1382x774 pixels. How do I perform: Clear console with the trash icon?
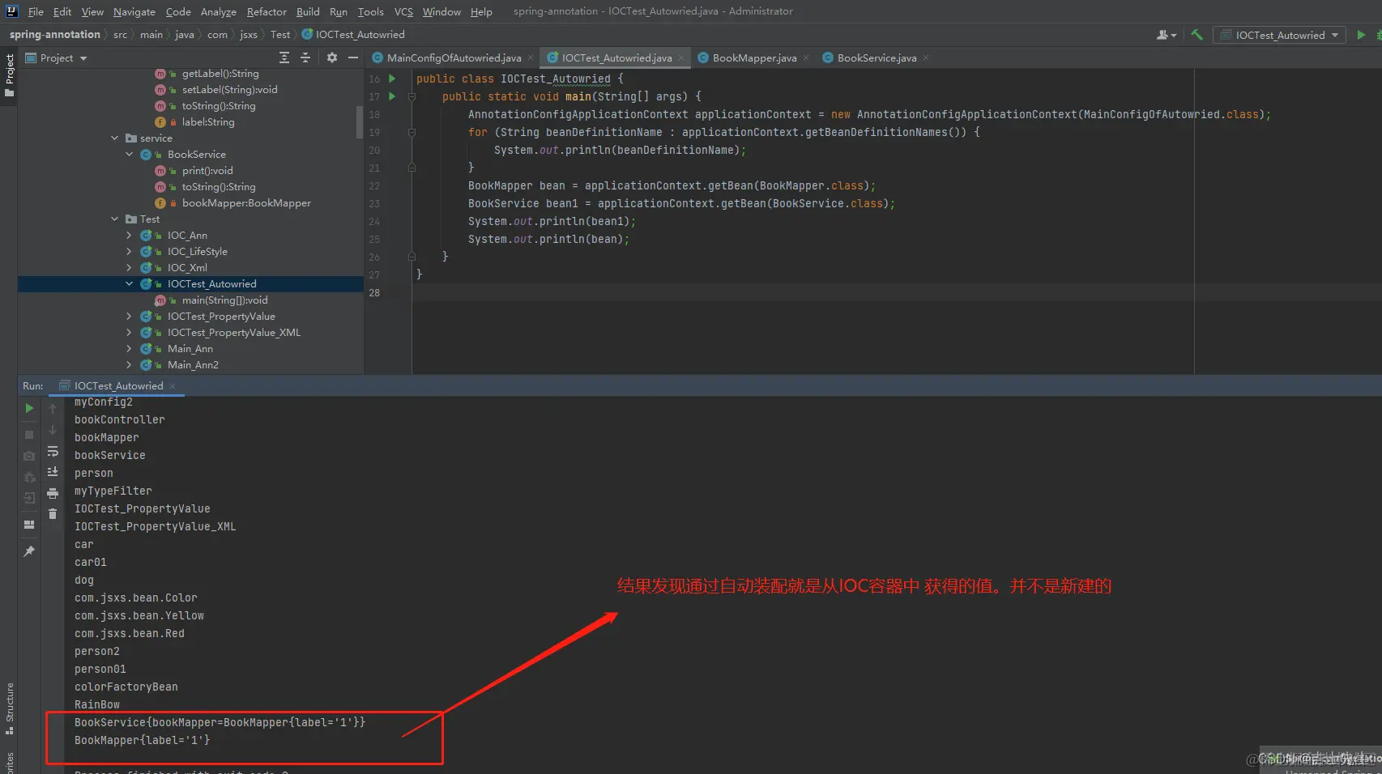(x=53, y=513)
